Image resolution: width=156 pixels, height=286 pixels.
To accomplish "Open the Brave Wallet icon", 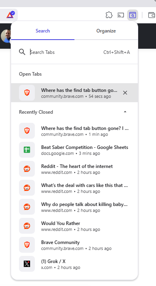I will click(152, 15).
